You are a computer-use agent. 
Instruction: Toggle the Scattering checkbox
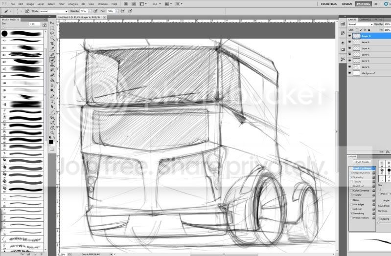pos(351,177)
